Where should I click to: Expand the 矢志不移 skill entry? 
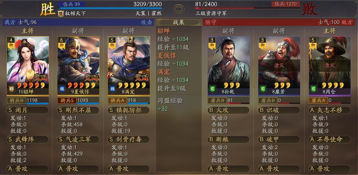tap(329, 110)
